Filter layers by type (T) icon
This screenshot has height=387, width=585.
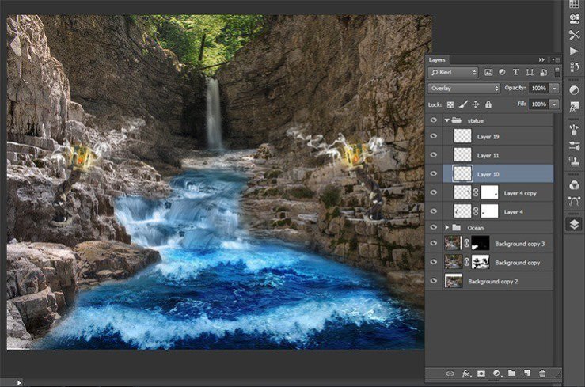pos(517,72)
